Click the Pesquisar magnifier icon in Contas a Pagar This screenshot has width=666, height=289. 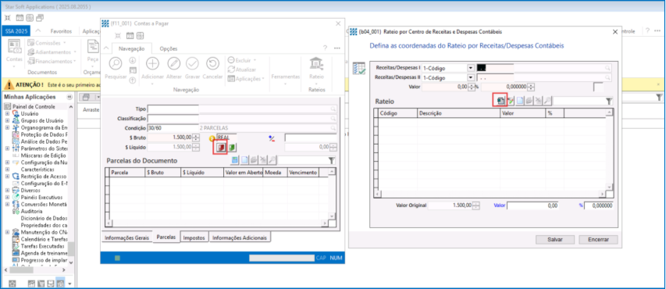pyautogui.click(x=115, y=64)
